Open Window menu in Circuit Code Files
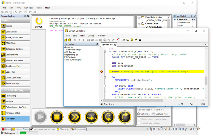The image size is (212, 135). pyautogui.click(x=101, y=36)
